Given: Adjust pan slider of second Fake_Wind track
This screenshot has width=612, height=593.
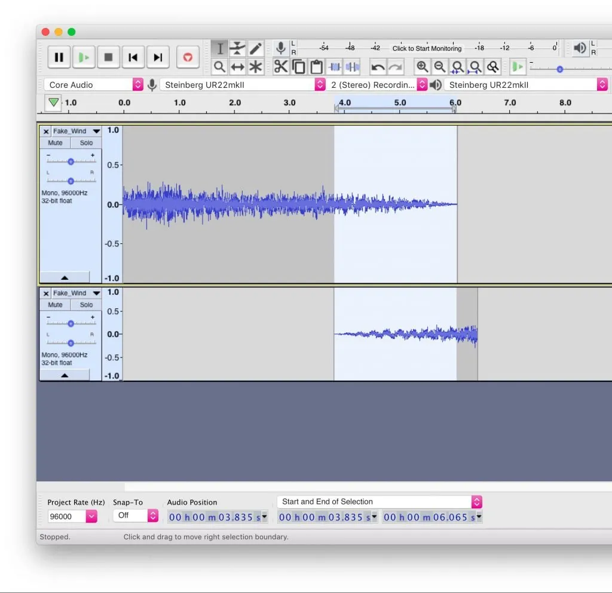Looking at the screenshot, I should (71, 343).
